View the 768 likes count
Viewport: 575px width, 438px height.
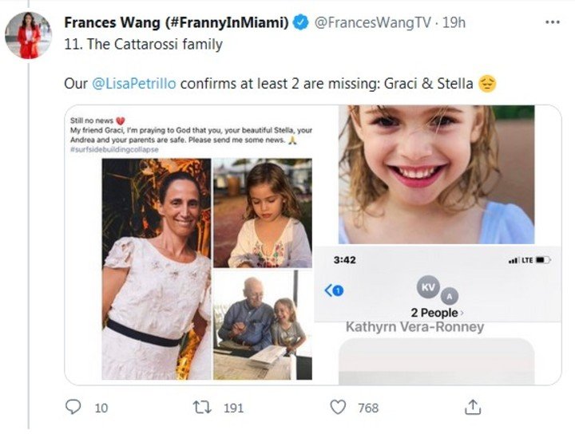coord(367,408)
